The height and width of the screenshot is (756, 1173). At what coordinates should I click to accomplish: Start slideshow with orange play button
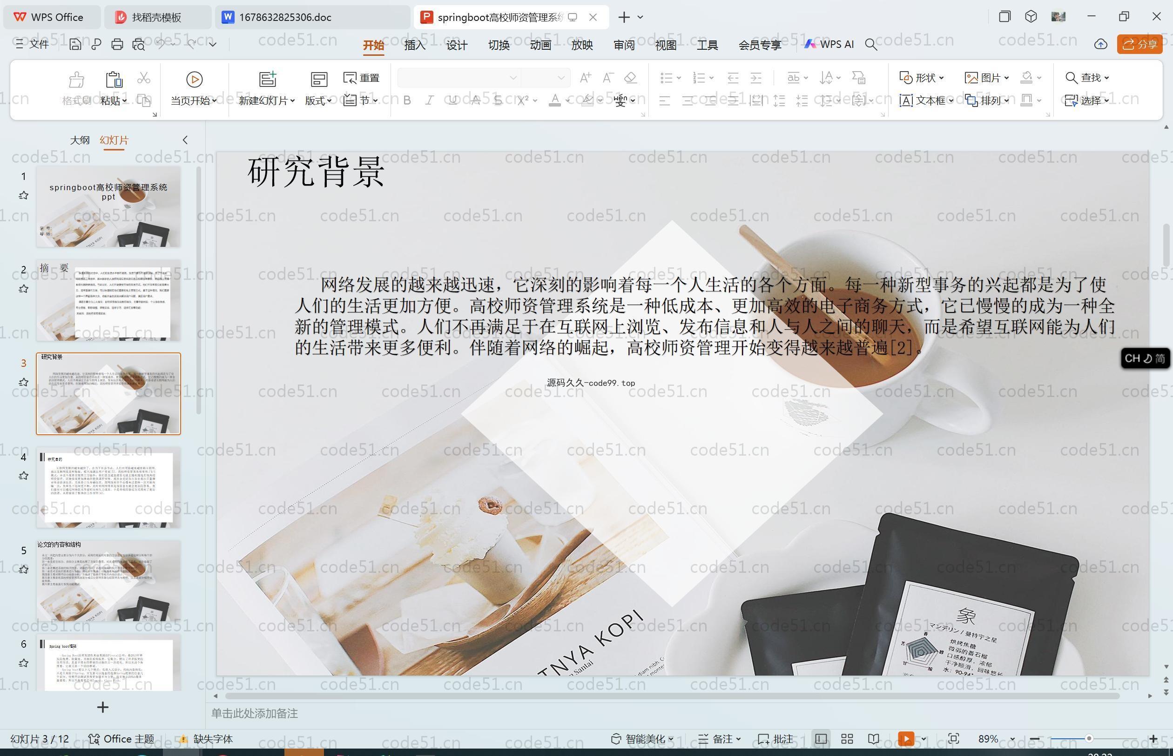tap(906, 739)
